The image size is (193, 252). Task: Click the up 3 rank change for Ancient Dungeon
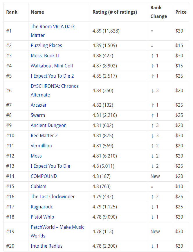[x=155, y=125]
